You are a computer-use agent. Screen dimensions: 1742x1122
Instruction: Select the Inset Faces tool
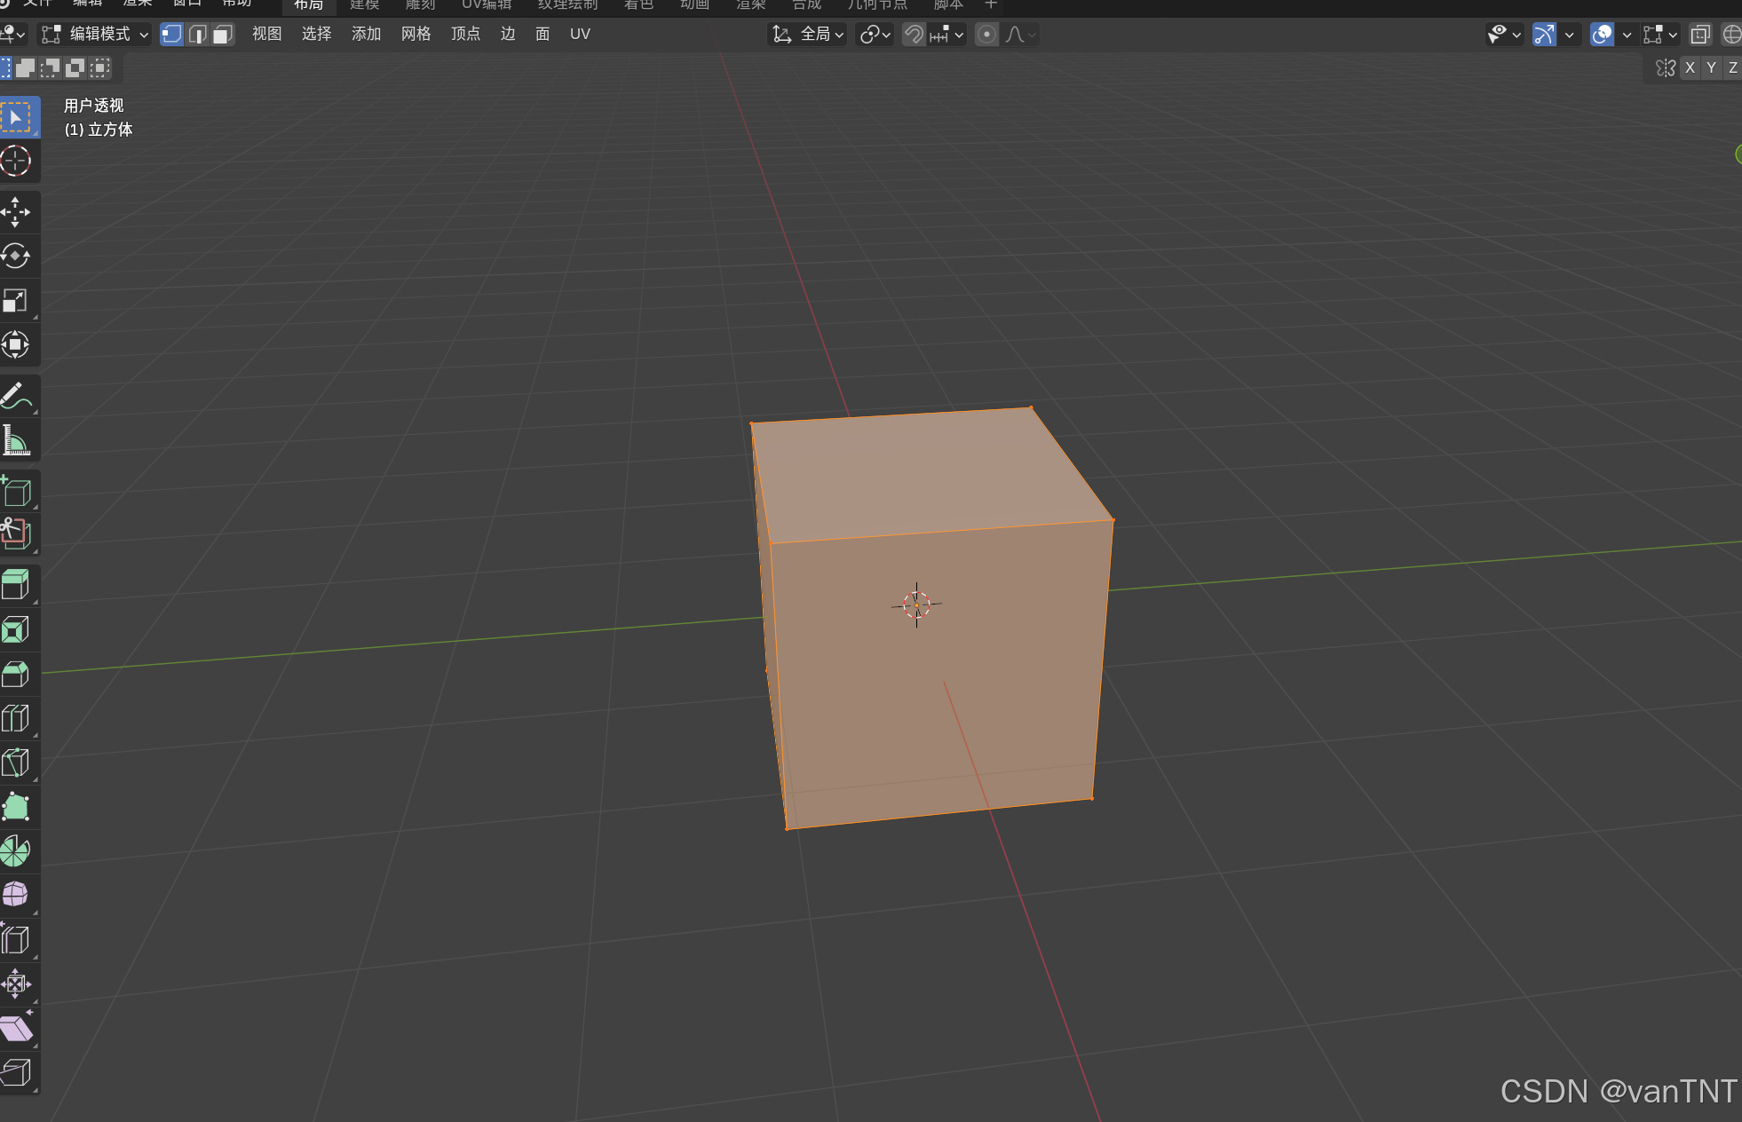pos(16,629)
